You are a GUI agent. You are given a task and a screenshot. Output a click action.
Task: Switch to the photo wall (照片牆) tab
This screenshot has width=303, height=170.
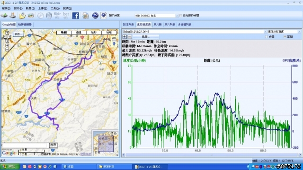(158, 25)
